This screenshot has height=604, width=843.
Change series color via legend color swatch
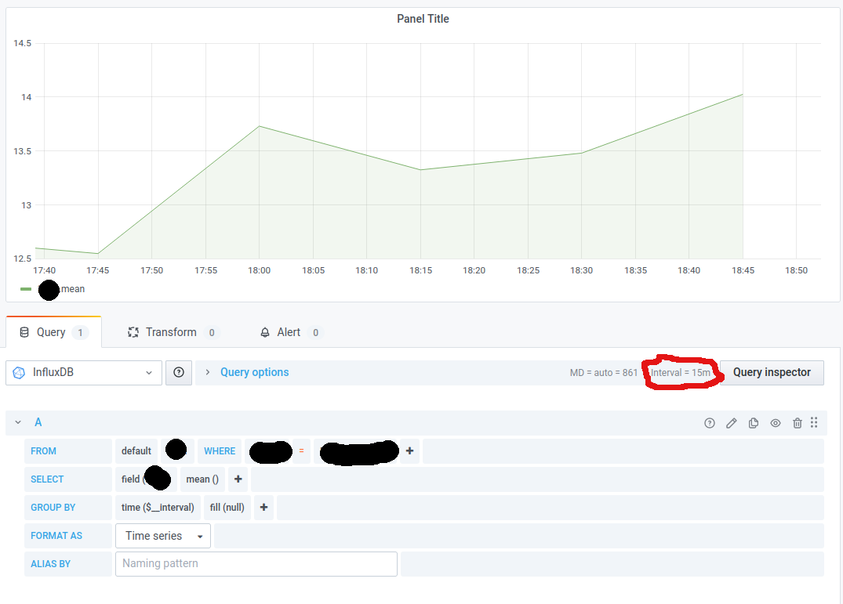click(24, 289)
